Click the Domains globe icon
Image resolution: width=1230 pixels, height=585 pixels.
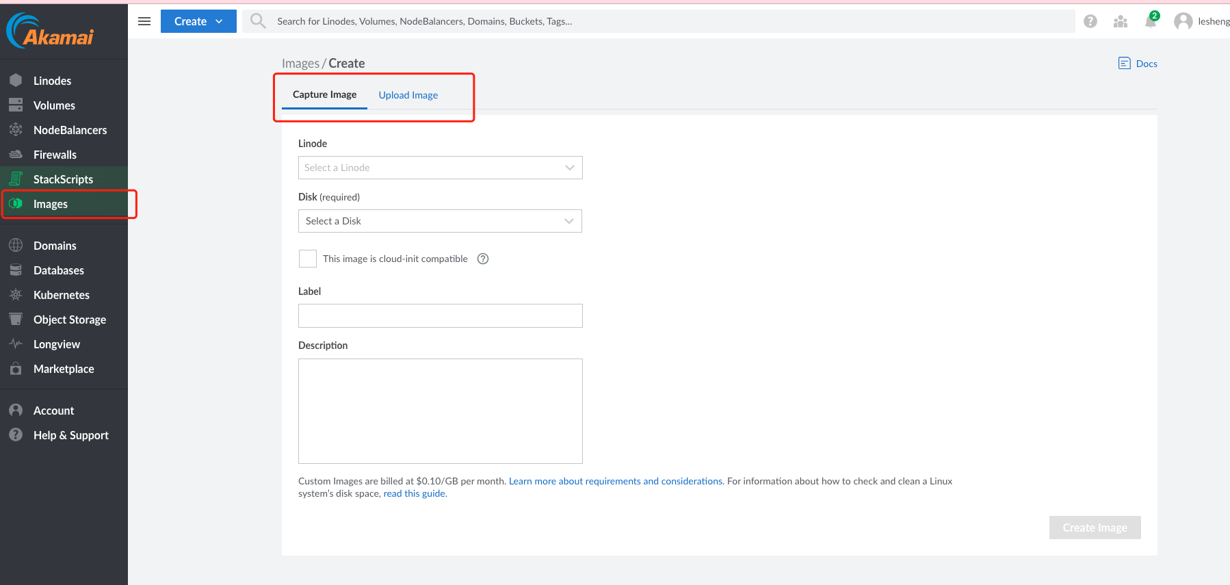tap(16, 246)
